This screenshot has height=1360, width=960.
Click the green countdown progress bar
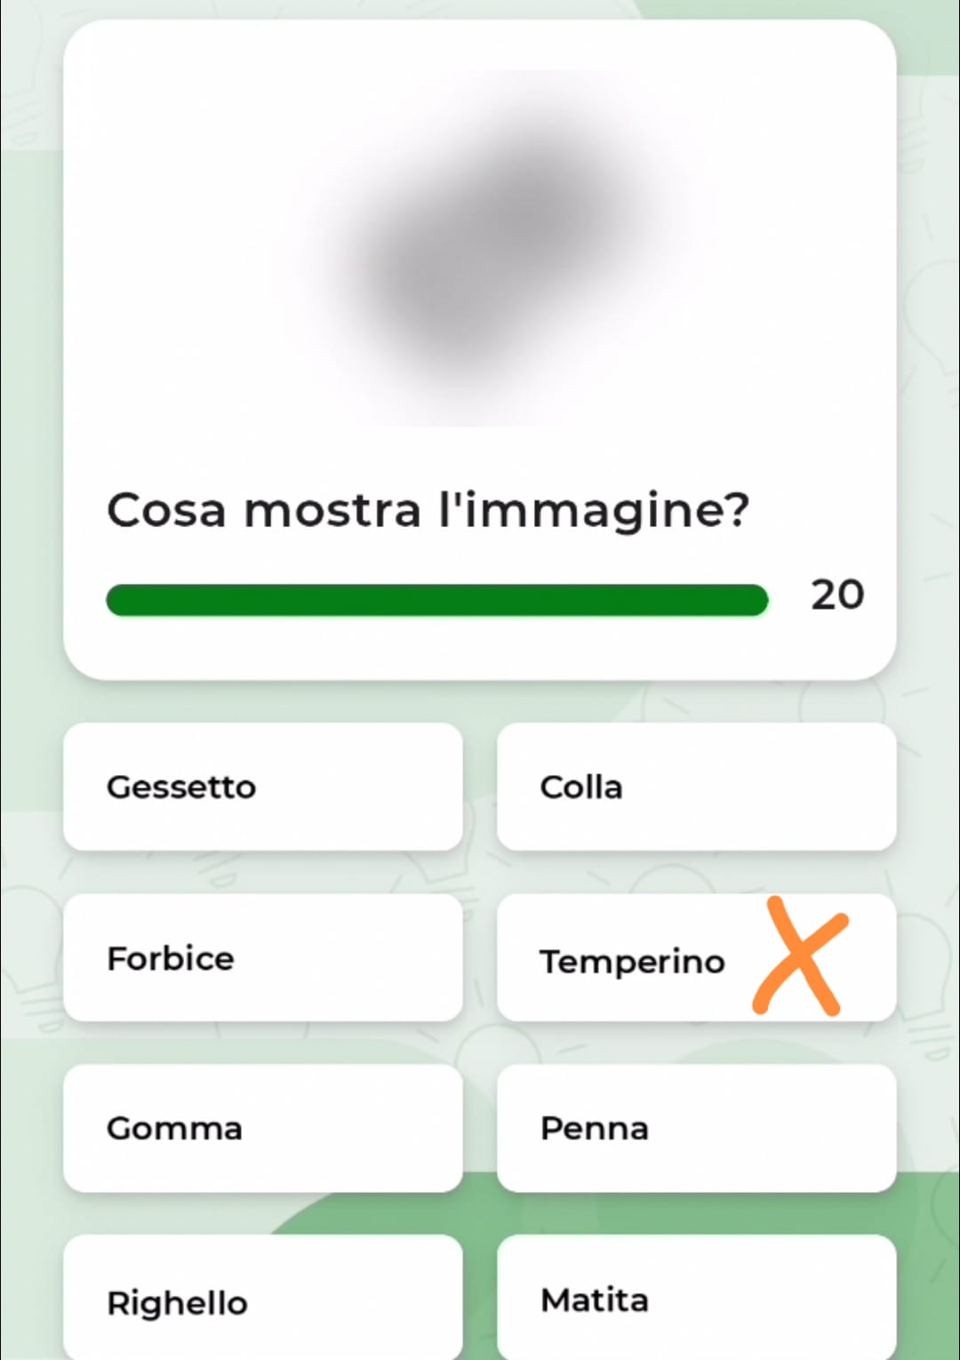[x=436, y=600]
